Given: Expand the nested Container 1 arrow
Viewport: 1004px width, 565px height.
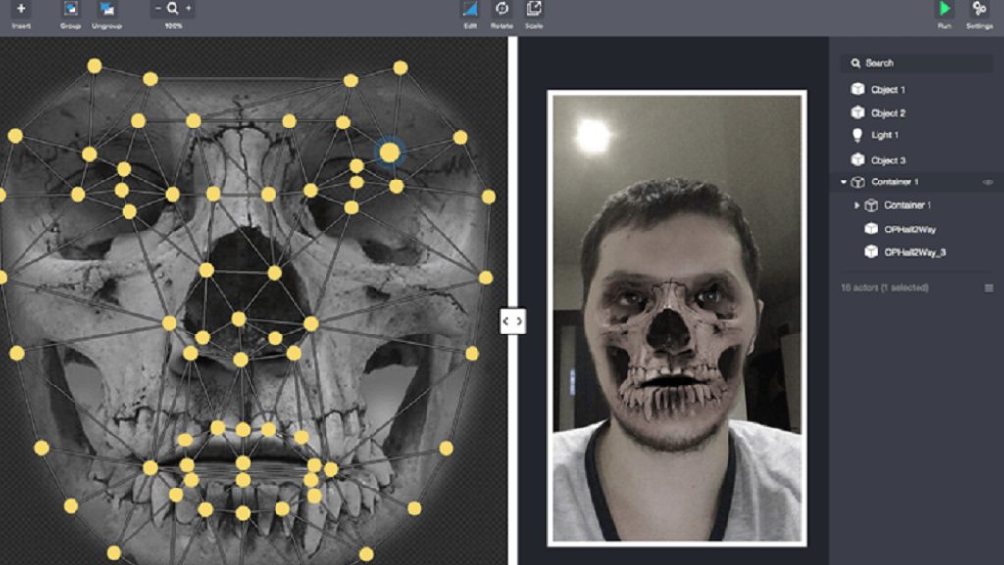Looking at the screenshot, I should coord(857,206).
